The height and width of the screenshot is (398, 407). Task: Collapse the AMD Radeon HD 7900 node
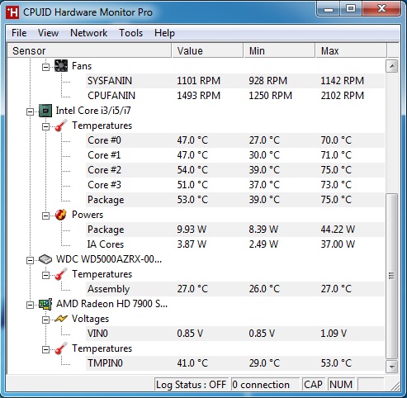(30, 305)
